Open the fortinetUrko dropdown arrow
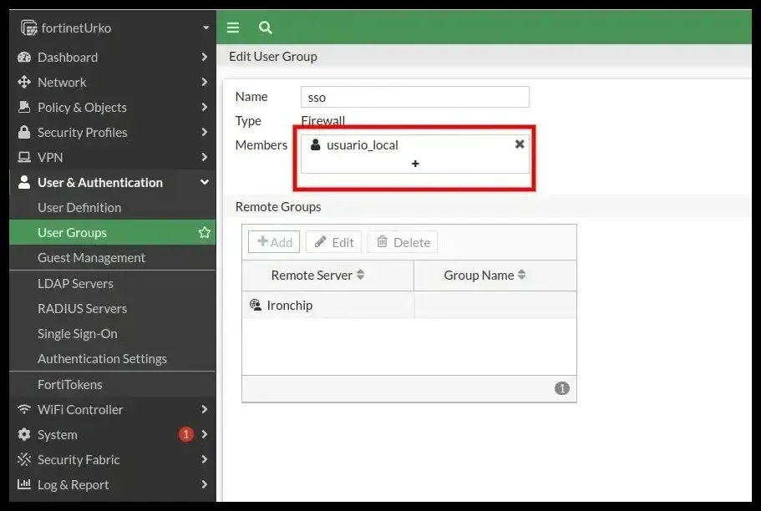The image size is (761, 511). [205, 28]
